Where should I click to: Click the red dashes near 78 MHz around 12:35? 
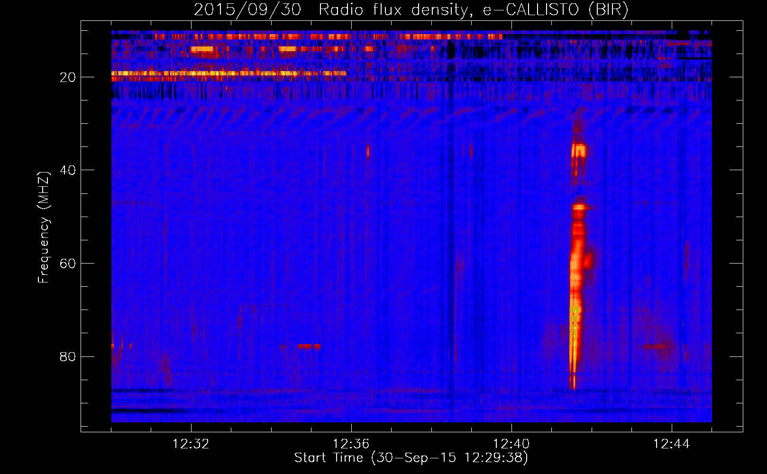309,346
